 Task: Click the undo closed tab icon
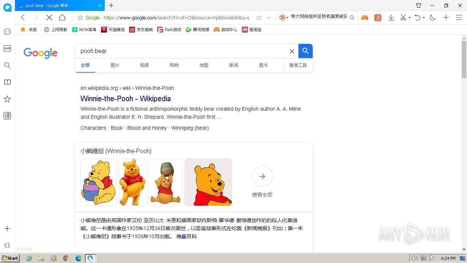418,18
